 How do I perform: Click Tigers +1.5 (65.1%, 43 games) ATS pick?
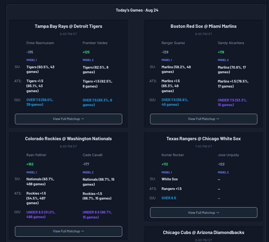(35, 86)
